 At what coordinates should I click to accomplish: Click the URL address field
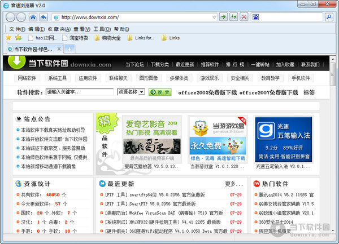coord(134,17)
